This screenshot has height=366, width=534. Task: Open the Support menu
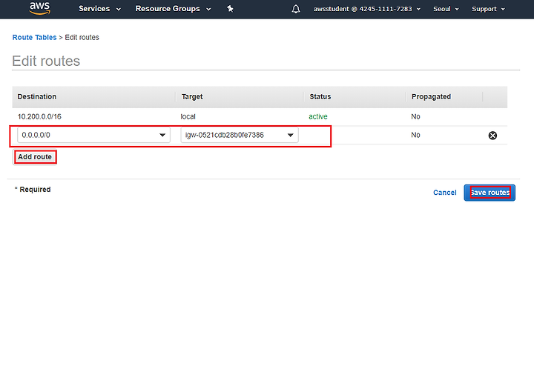click(x=488, y=9)
